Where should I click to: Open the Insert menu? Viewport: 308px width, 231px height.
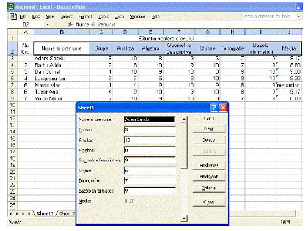pyautogui.click(x=67, y=16)
